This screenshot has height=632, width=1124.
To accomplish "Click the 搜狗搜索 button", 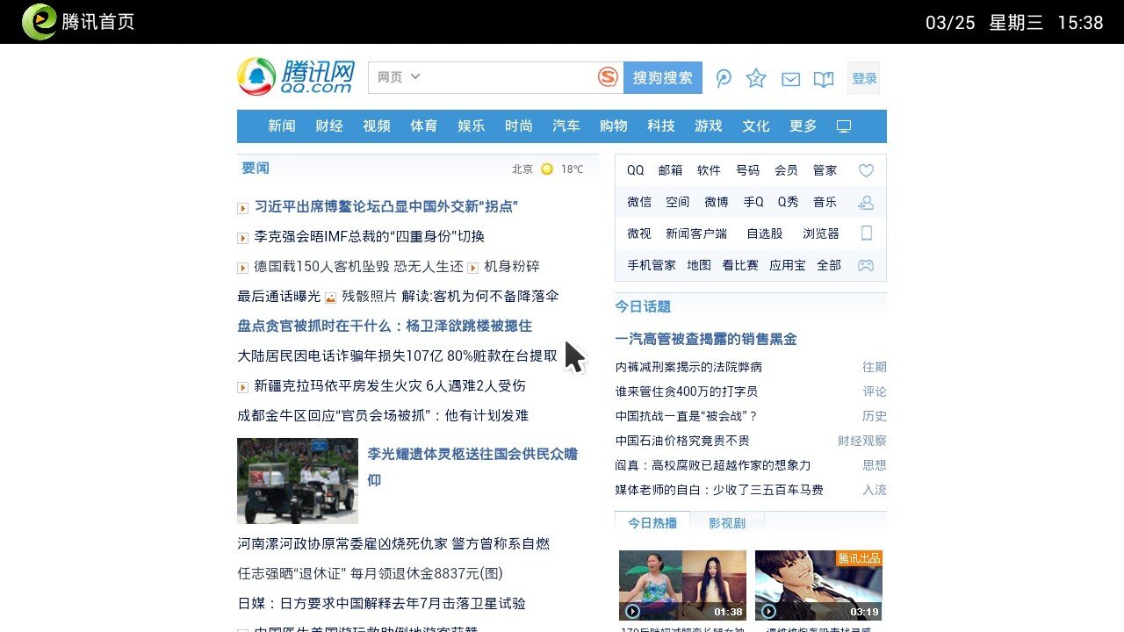I will click(663, 77).
